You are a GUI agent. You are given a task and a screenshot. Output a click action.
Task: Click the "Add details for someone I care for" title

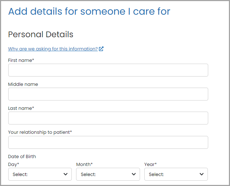coord(89,11)
